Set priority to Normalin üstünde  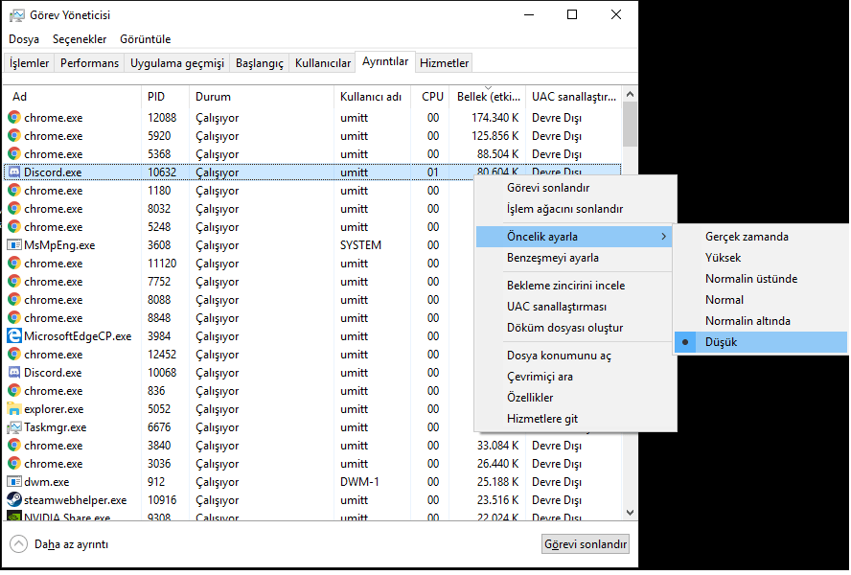[x=761, y=279]
